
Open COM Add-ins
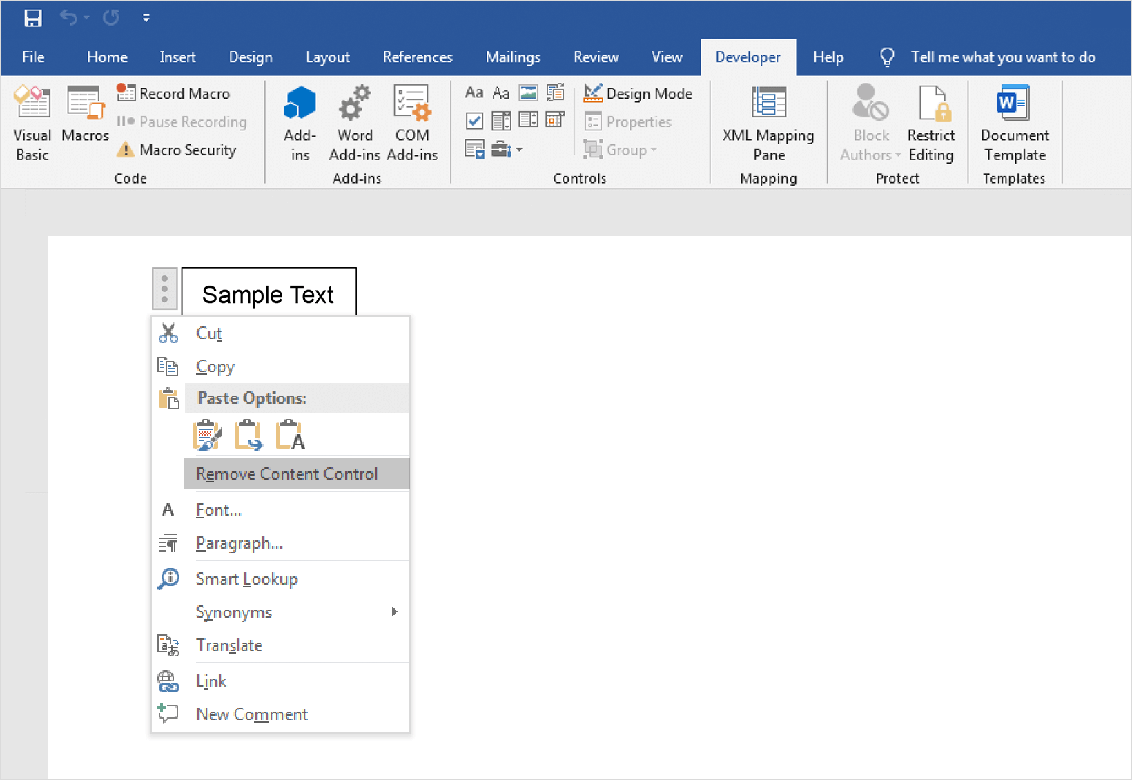click(412, 124)
